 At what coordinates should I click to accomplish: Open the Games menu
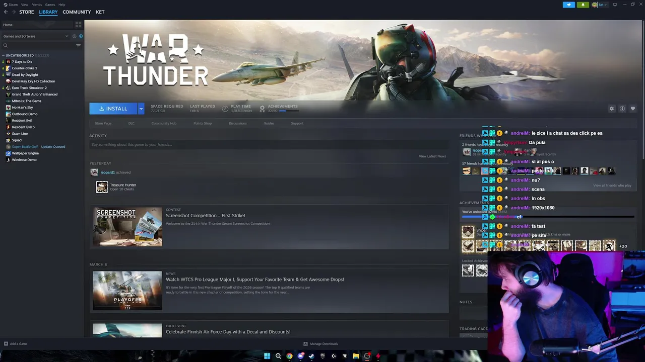point(50,5)
